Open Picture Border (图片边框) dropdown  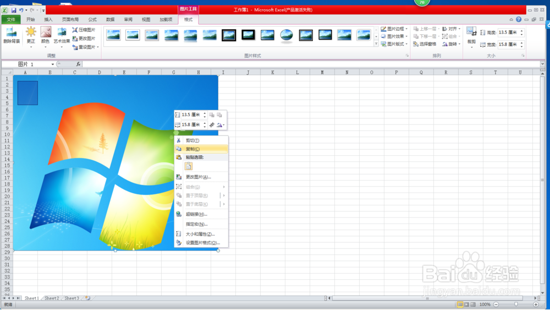point(394,29)
